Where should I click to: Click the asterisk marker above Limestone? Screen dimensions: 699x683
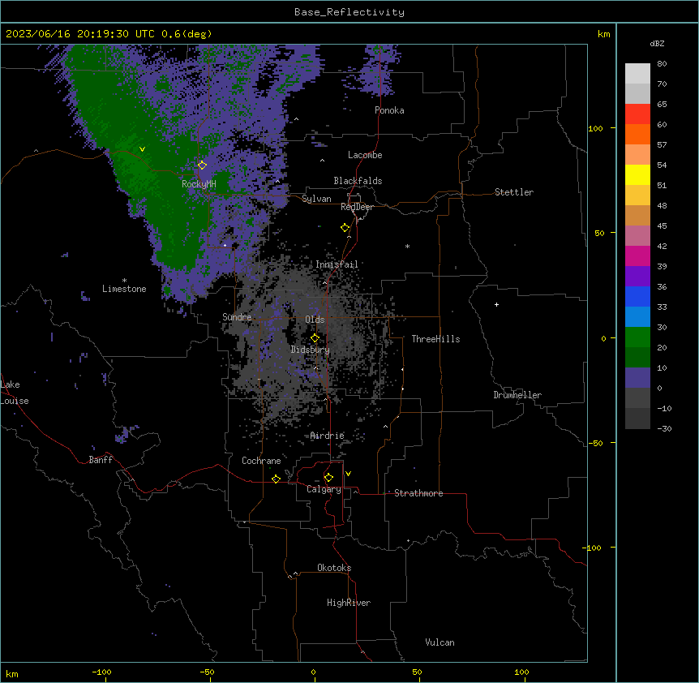(x=124, y=281)
